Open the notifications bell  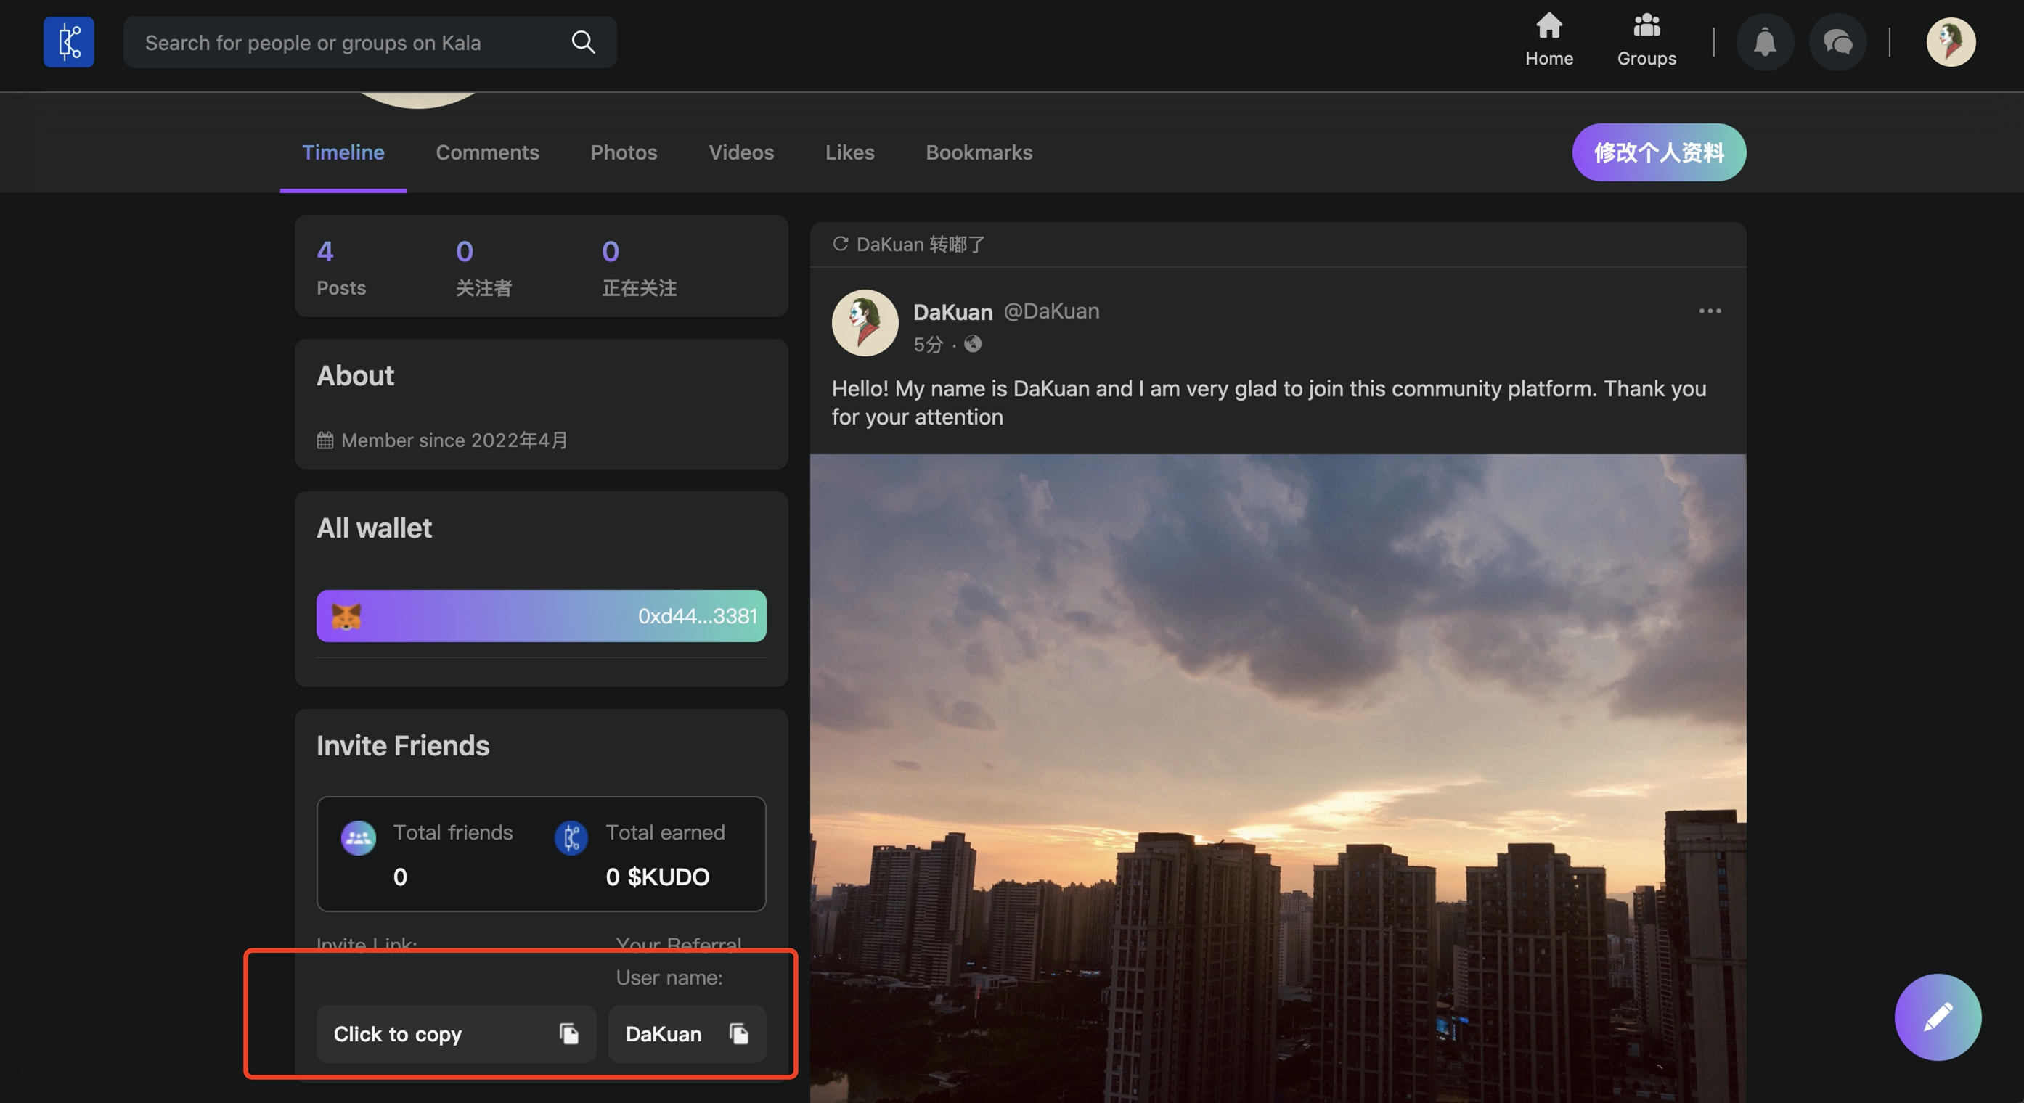click(1765, 41)
